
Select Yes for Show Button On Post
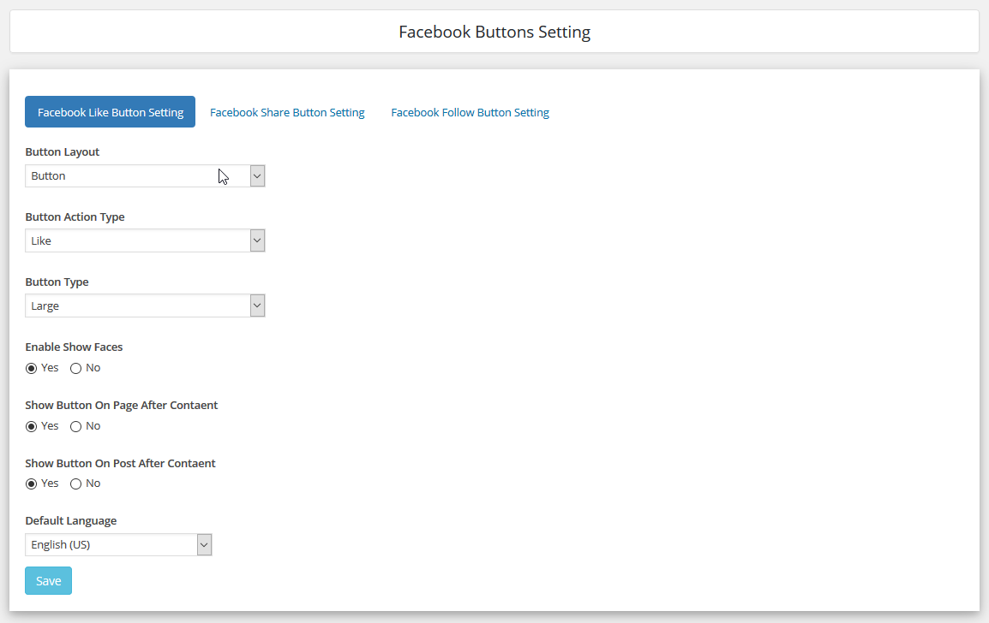click(31, 484)
